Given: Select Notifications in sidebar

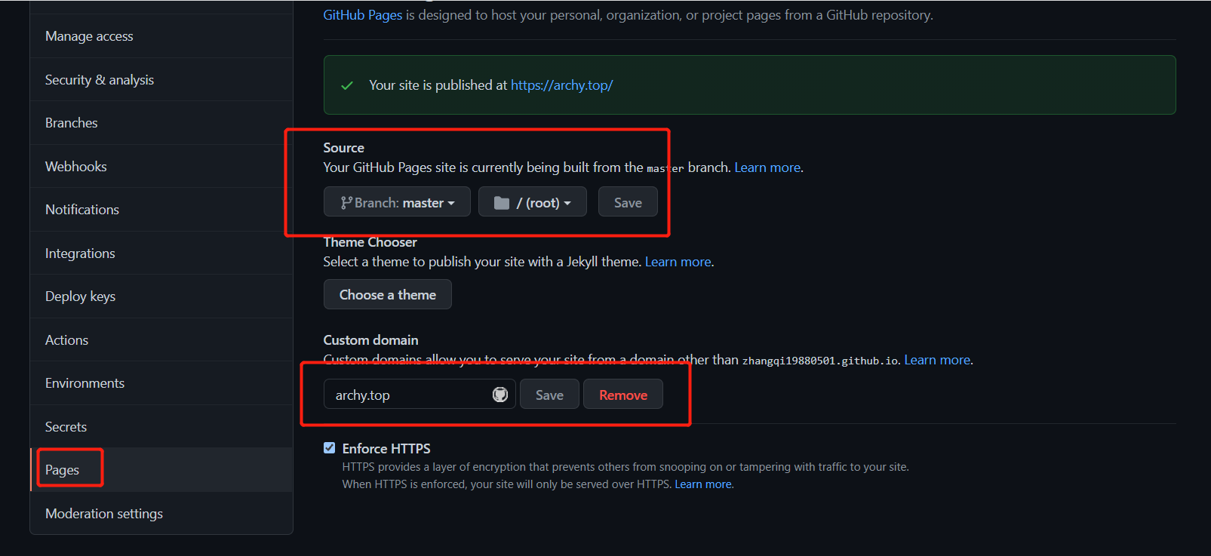Looking at the screenshot, I should pyautogui.click(x=161, y=210).
